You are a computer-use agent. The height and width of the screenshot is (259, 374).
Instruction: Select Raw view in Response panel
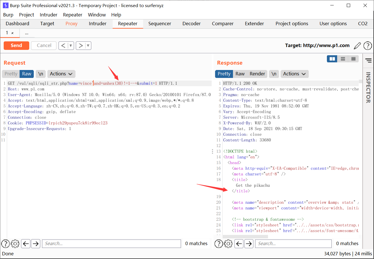(240, 74)
